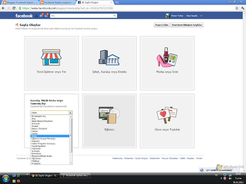Click the Reklamlar footer link

(129, 158)
